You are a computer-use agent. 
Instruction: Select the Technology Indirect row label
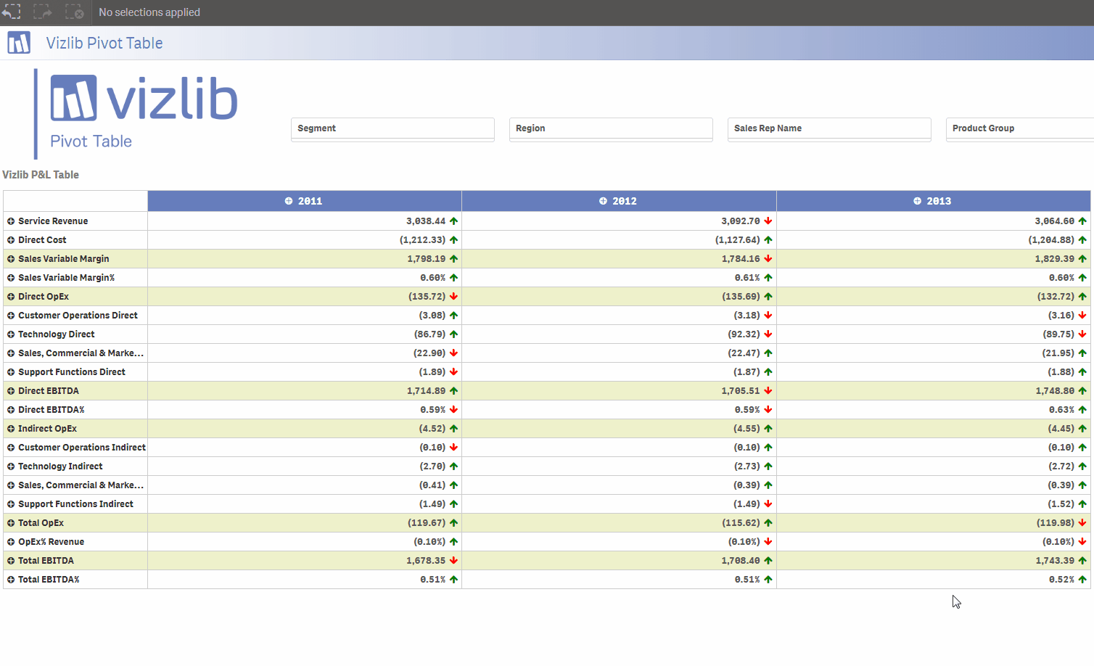click(x=60, y=466)
